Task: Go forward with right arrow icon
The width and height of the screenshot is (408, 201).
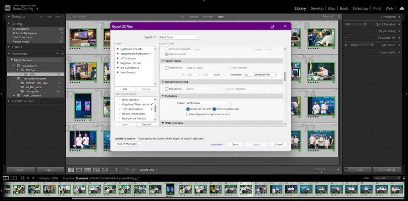Action: (33, 178)
